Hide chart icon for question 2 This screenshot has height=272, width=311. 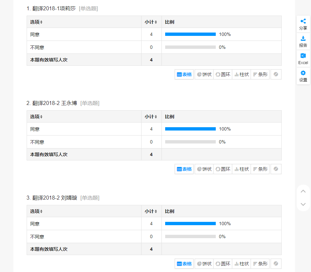point(276,169)
